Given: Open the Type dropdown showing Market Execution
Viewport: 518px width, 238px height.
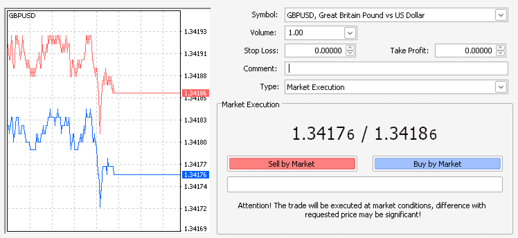Looking at the screenshot, I should pyautogui.click(x=500, y=87).
